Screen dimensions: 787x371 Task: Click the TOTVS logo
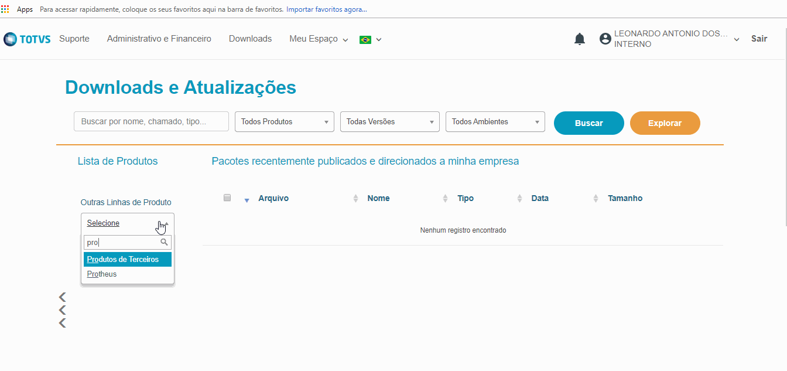pos(27,39)
